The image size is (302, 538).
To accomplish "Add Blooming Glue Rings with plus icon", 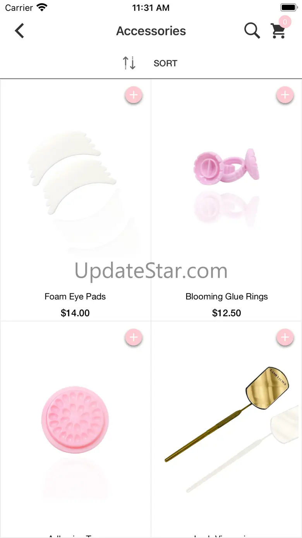I will pyautogui.click(x=285, y=95).
